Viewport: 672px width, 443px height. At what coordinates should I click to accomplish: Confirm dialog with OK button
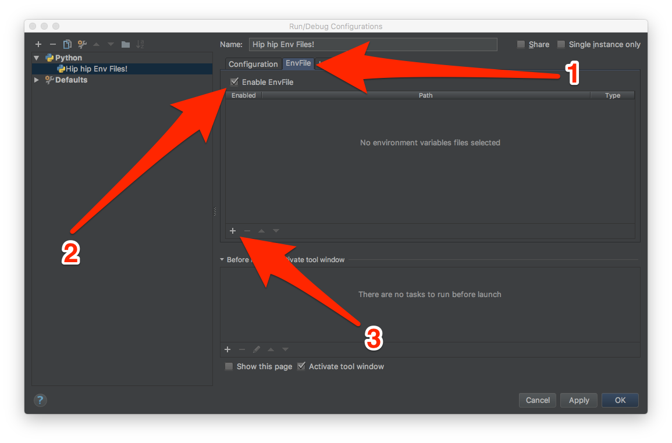[x=620, y=400]
